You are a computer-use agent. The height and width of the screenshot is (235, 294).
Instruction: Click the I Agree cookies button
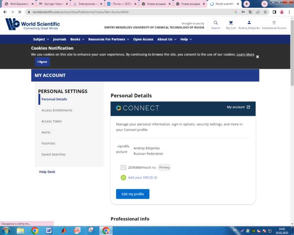point(42,62)
